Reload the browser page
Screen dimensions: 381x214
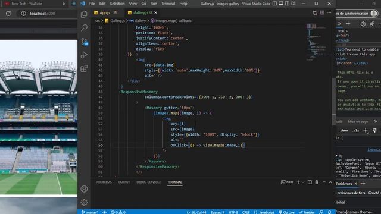click(x=8, y=14)
